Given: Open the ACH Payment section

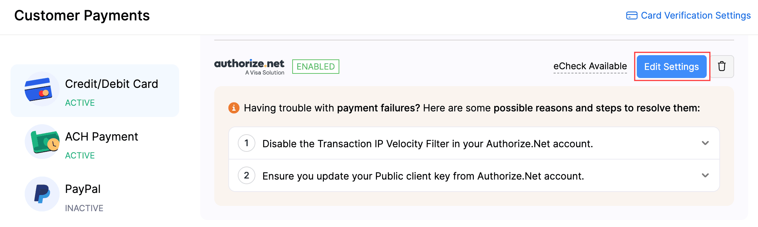Looking at the screenshot, I should pyautogui.click(x=102, y=137).
